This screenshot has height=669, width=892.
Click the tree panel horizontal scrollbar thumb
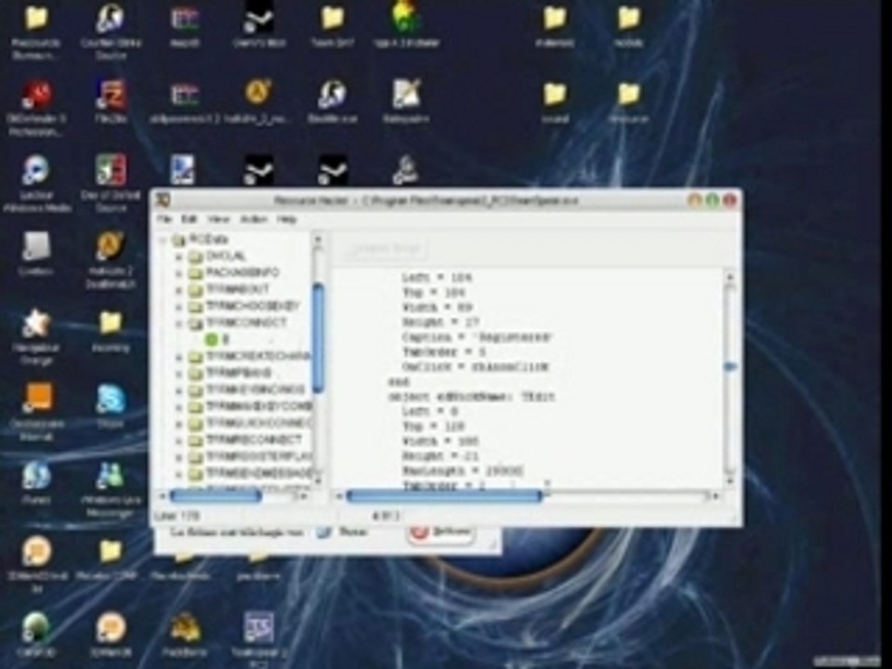(216, 496)
